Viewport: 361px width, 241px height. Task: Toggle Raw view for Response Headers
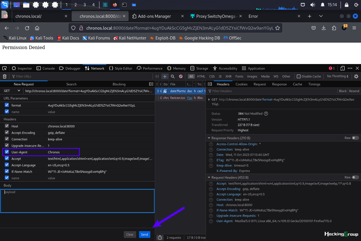[x=355, y=138]
